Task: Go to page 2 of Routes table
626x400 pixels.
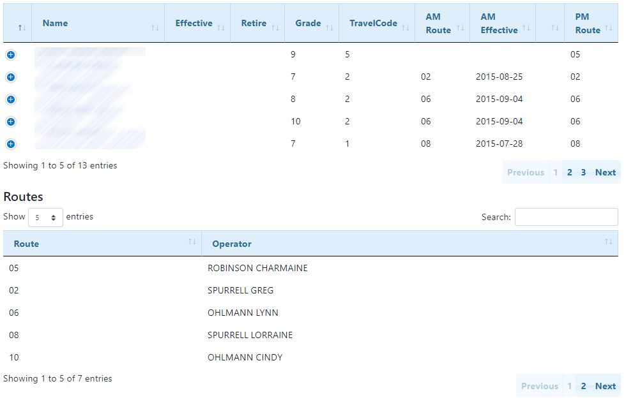Action: click(x=583, y=386)
